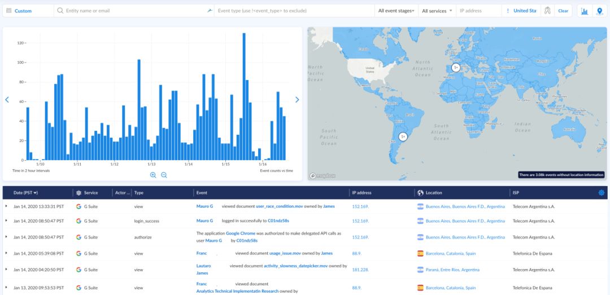Toggle the map pin view icon
The image size is (610, 295).
tap(599, 11)
